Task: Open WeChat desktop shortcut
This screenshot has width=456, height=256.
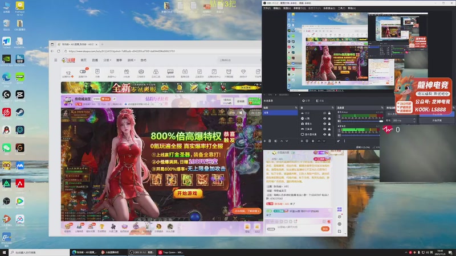Action: click(6, 148)
